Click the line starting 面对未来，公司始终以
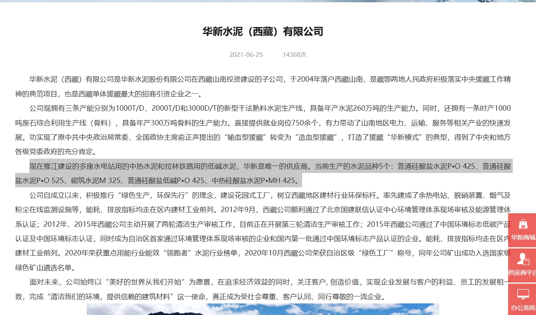This screenshot has height=315, width=536. pyautogui.click(x=270, y=282)
